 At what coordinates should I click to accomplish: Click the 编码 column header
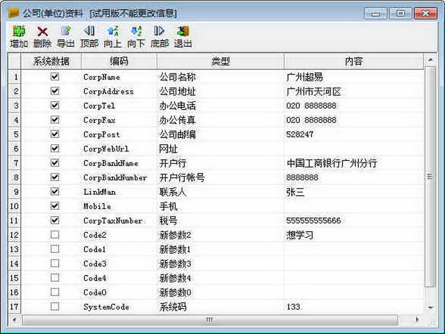(118, 61)
